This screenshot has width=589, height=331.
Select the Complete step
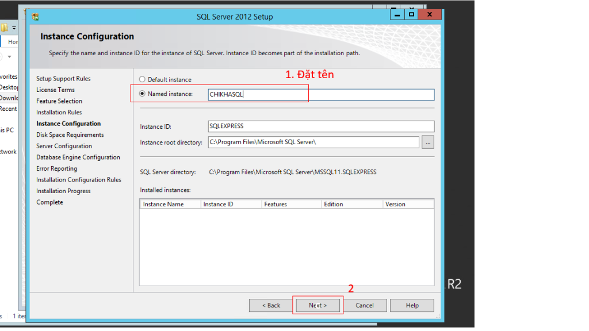(x=49, y=203)
